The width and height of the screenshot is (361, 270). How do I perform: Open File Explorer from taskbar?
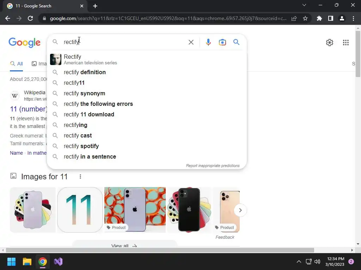coord(27,262)
